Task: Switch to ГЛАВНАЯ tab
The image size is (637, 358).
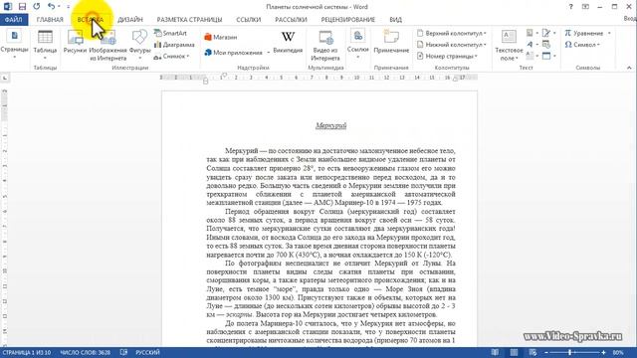Action: pos(50,20)
